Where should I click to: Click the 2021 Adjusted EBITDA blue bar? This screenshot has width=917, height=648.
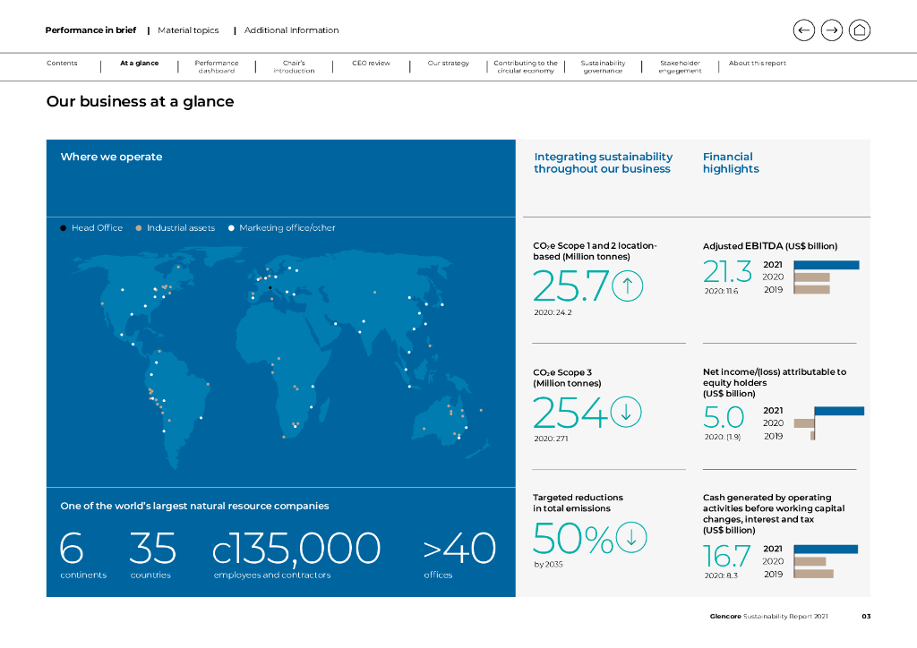826,265
